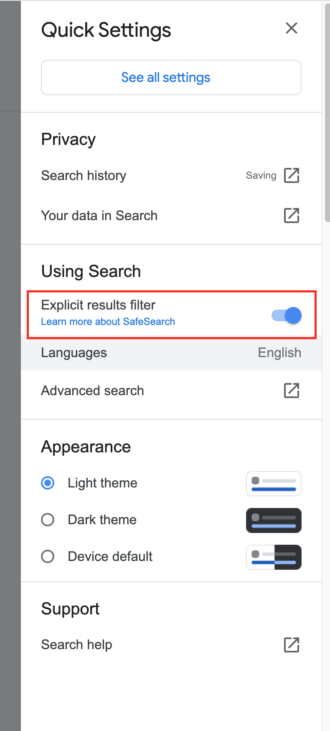330x731 pixels.
Task: Click the vertical scrollbar thumb
Action: pos(327,113)
